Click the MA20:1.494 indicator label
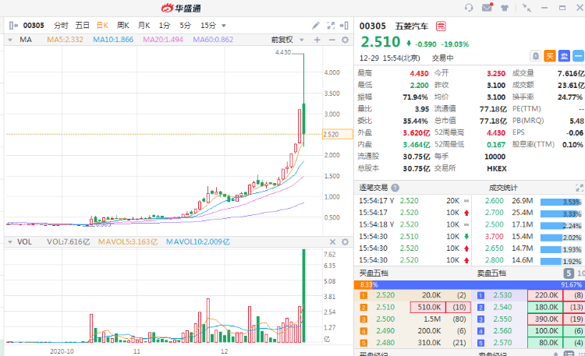Viewport: 585px width, 356px height. coord(163,40)
